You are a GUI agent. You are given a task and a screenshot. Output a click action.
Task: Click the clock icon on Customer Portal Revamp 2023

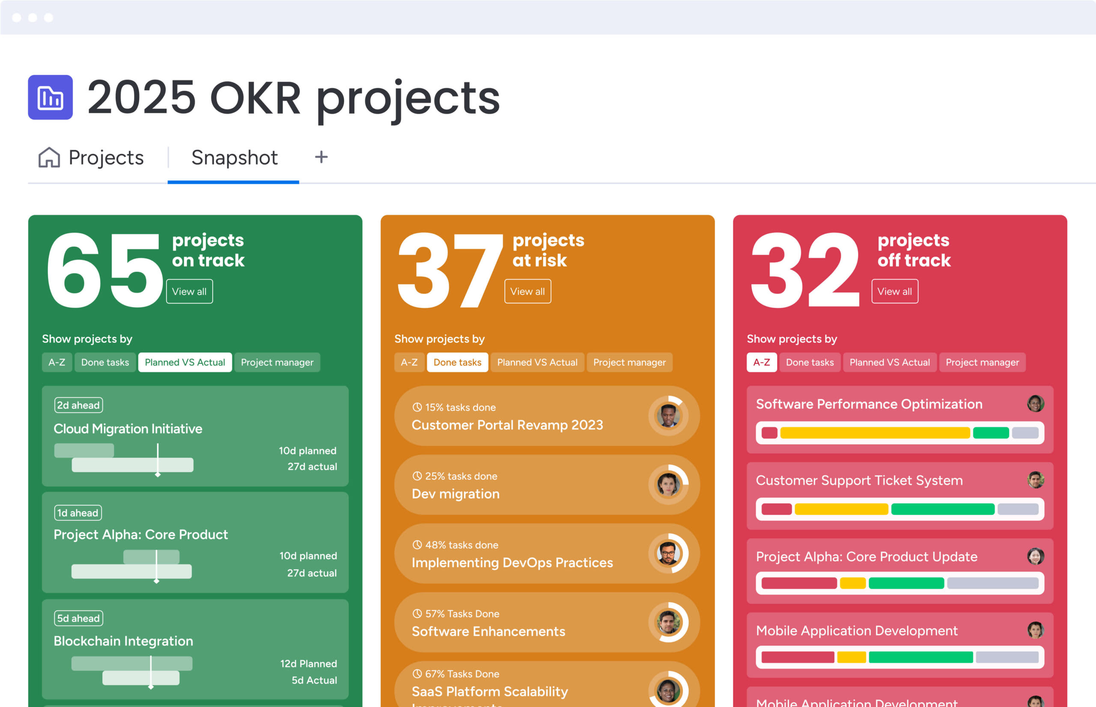[417, 407]
